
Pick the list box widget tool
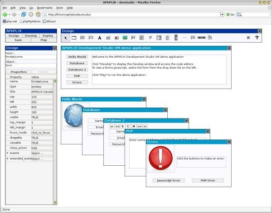(167, 38)
